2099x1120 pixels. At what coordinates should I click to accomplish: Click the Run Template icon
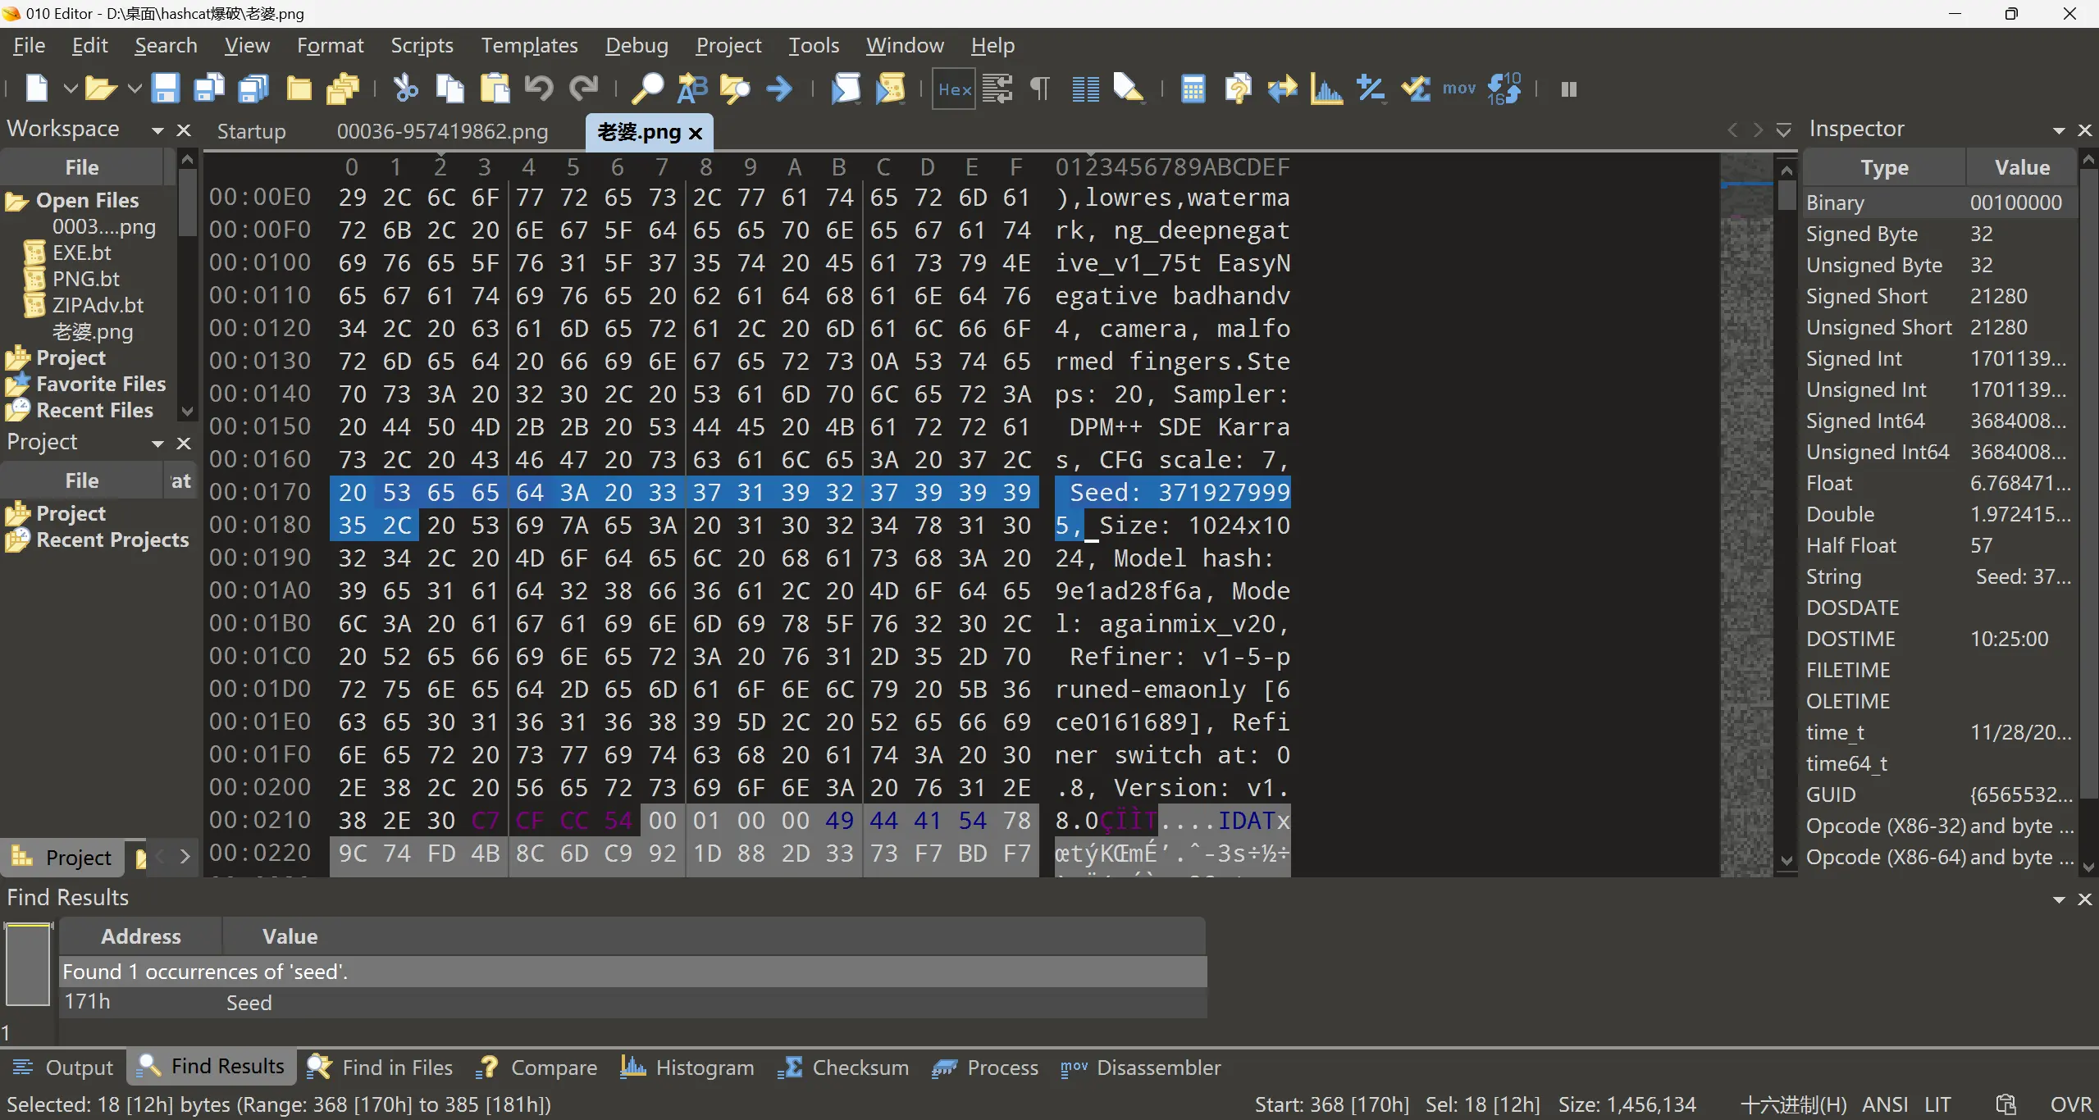pyautogui.click(x=890, y=89)
